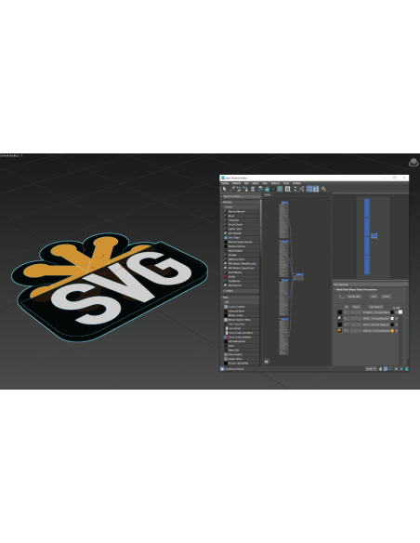
Task: Toggle On/Off checkbox for sub-material 3
Action: 397,324
